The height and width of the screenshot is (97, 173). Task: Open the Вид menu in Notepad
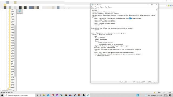coord(106,7)
